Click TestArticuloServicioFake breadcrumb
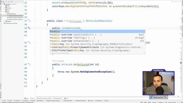The image size is (183, 103). point(44,98)
